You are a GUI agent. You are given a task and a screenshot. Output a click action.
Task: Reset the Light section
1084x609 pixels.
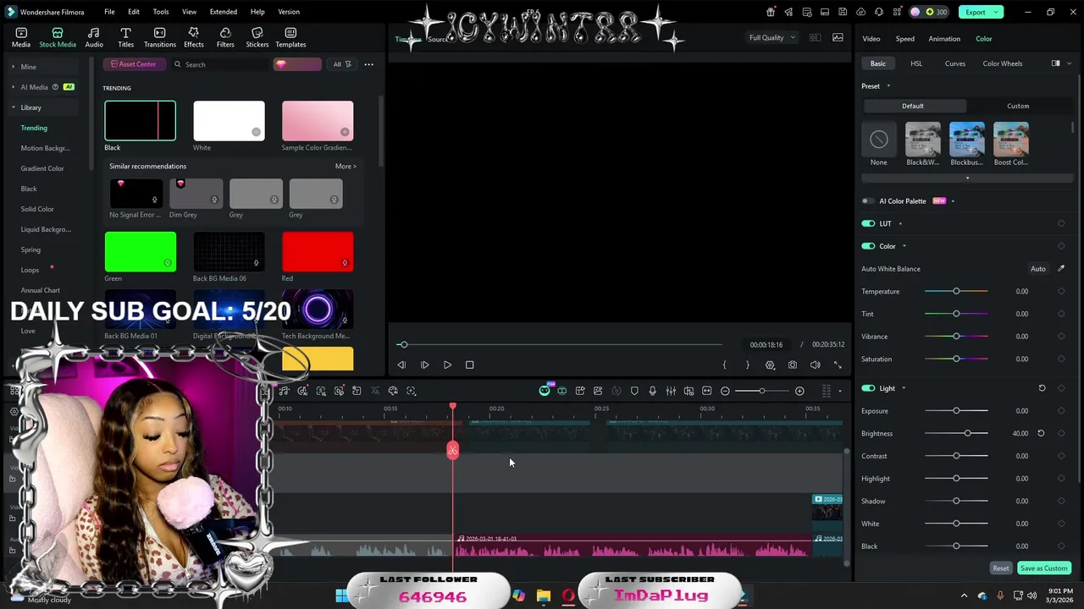pos(1042,388)
